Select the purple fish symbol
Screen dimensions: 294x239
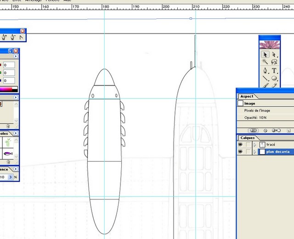pyautogui.click(x=8, y=154)
